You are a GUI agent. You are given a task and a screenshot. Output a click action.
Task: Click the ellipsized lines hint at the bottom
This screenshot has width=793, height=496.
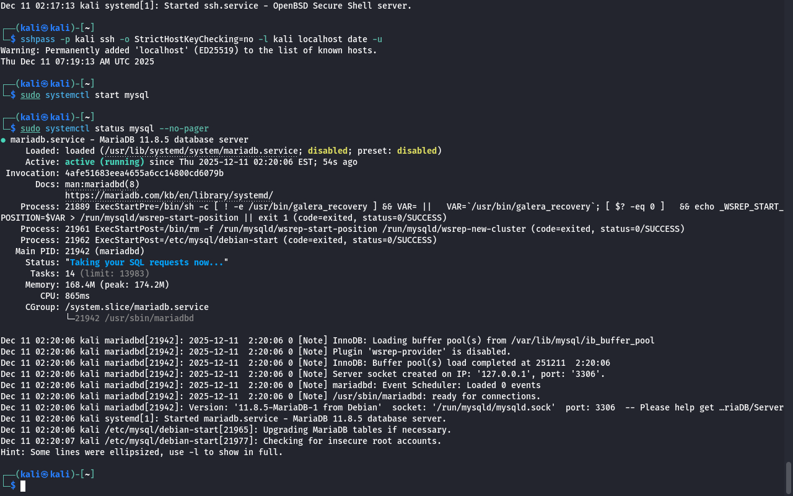(x=141, y=452)
